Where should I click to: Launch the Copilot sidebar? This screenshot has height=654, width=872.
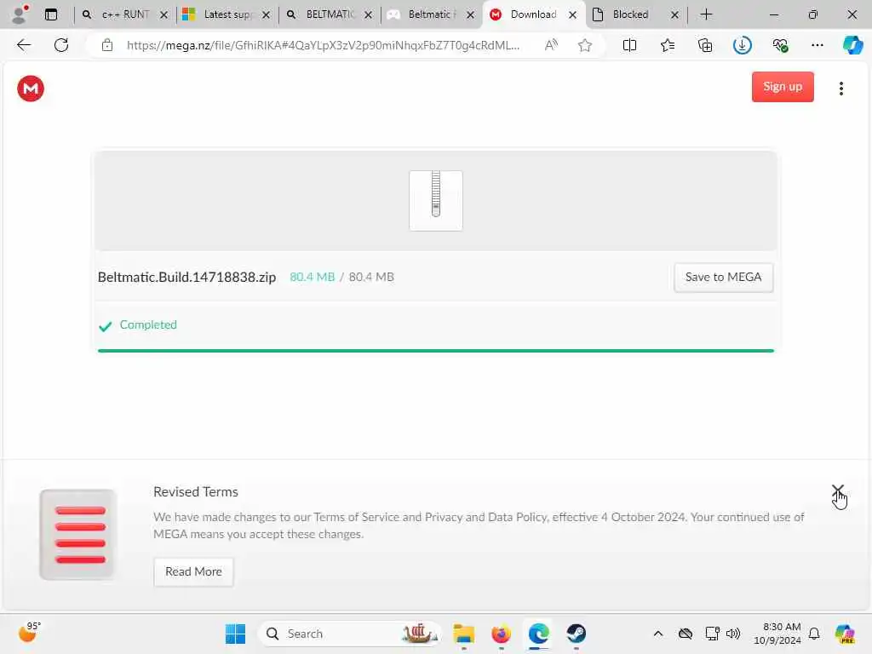[x=852, y=45]
